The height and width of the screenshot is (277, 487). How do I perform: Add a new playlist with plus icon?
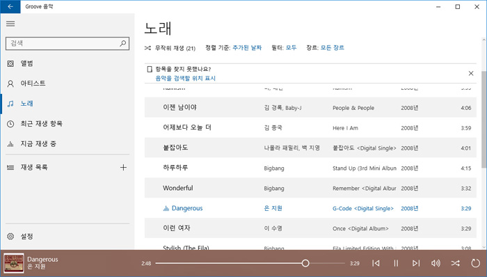pyautogui.click(x=123, y=167)
